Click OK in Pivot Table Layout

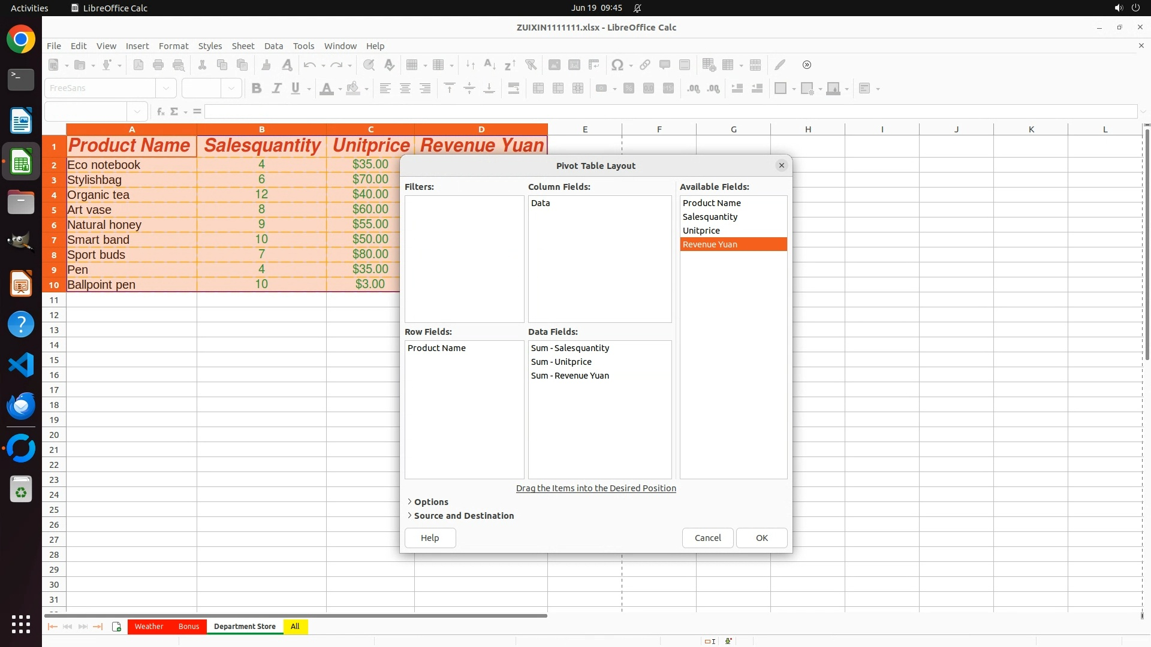point(761,538)
